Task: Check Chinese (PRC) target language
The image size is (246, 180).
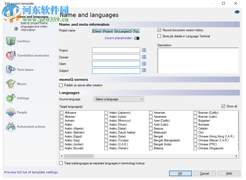Action: tap(195, 144)
